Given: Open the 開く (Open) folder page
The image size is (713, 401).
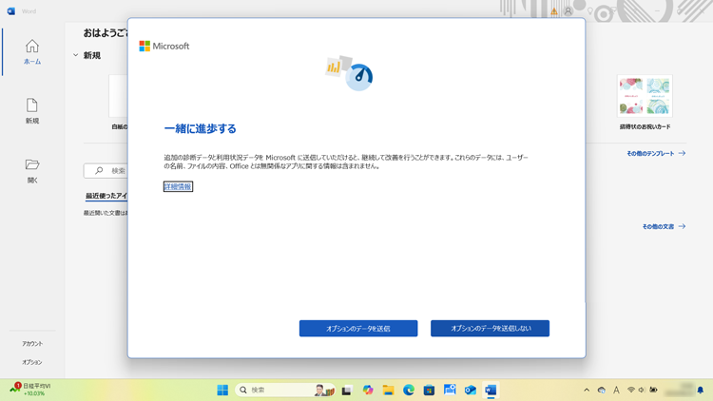Looking at the screenshot, I should [x=32, y=170].
